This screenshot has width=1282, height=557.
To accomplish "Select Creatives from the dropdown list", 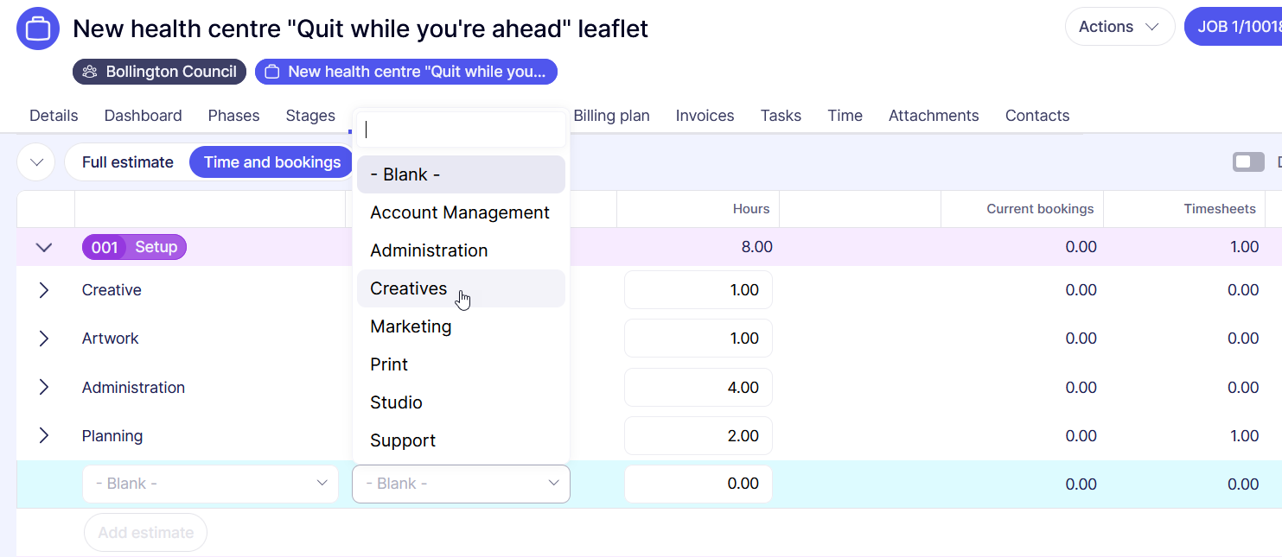I will point(409,288).
